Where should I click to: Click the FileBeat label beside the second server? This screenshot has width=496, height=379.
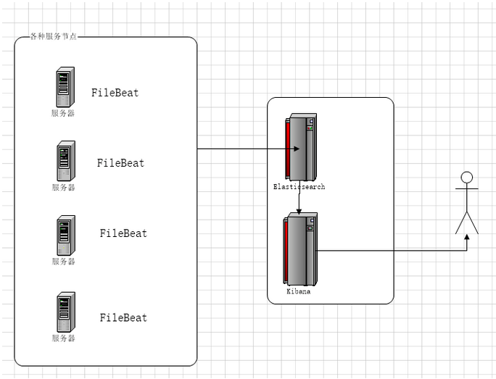(x=120, y=163)
